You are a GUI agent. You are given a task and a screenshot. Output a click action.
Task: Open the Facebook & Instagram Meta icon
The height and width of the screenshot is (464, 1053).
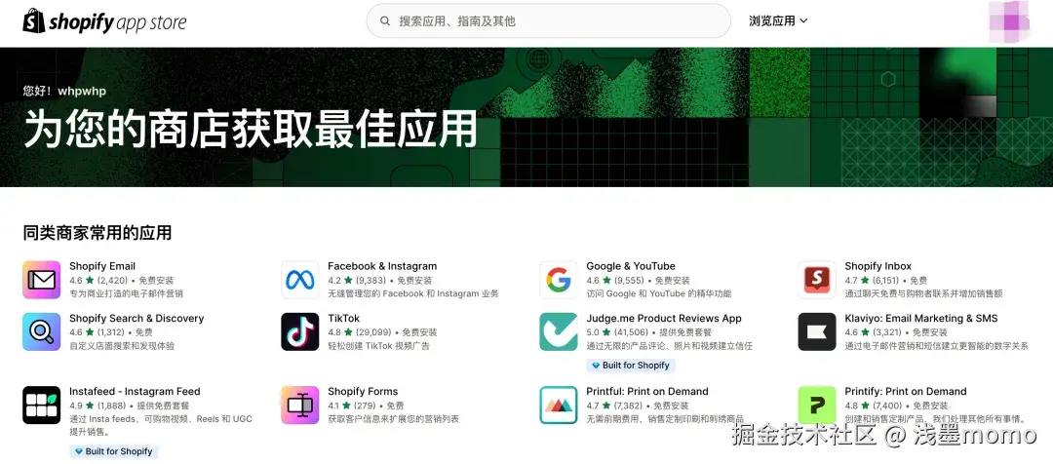tap(299, 280)
